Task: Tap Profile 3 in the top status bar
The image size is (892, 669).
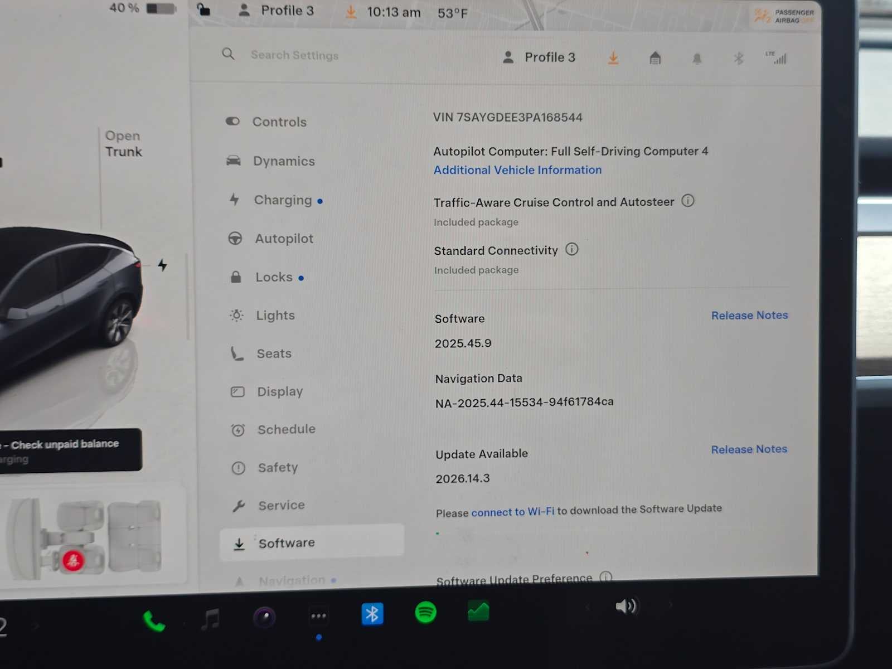Action: tap(277, 10)
